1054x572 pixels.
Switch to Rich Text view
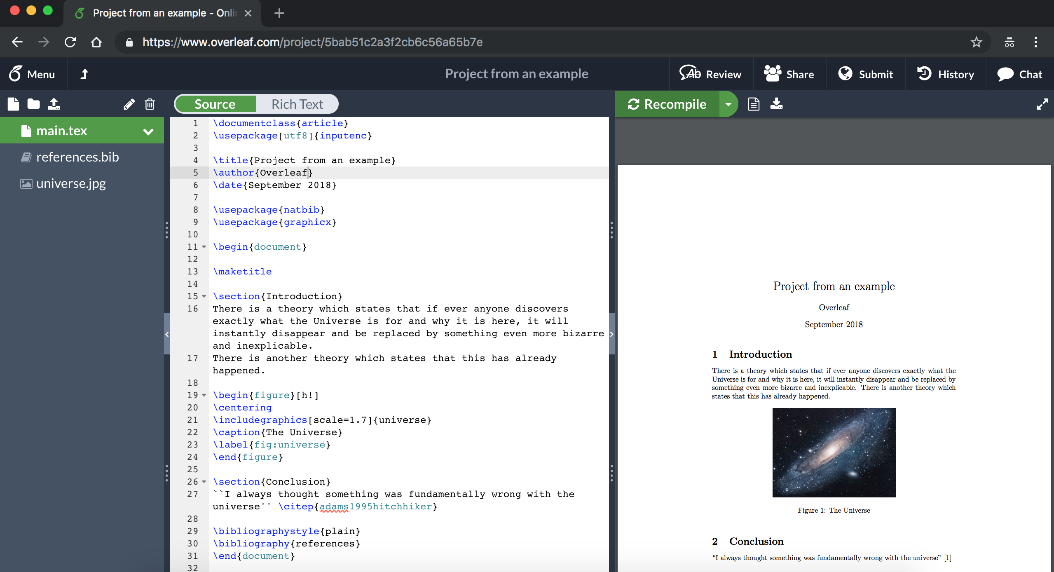(296, 103)
